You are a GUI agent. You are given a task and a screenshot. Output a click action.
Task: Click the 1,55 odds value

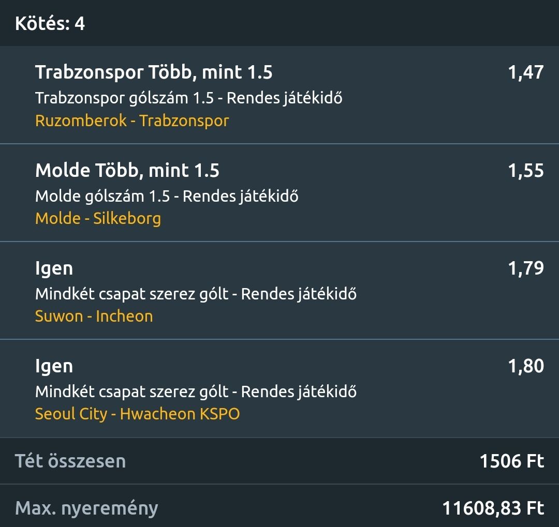click(525, 170)
